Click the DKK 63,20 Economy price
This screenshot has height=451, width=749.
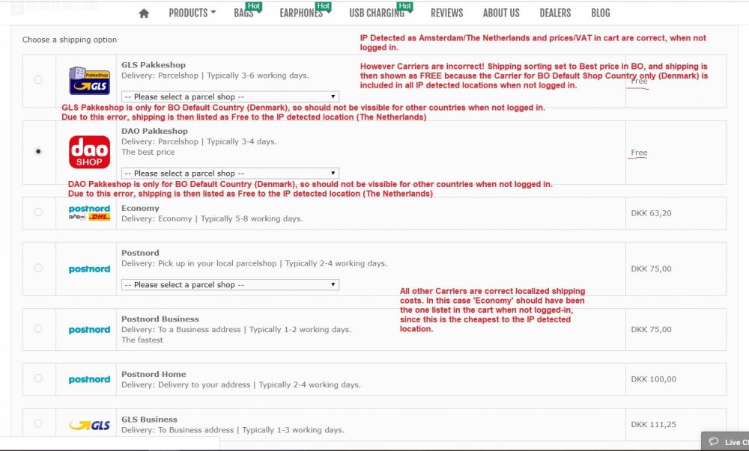click(x=651, y=213)
